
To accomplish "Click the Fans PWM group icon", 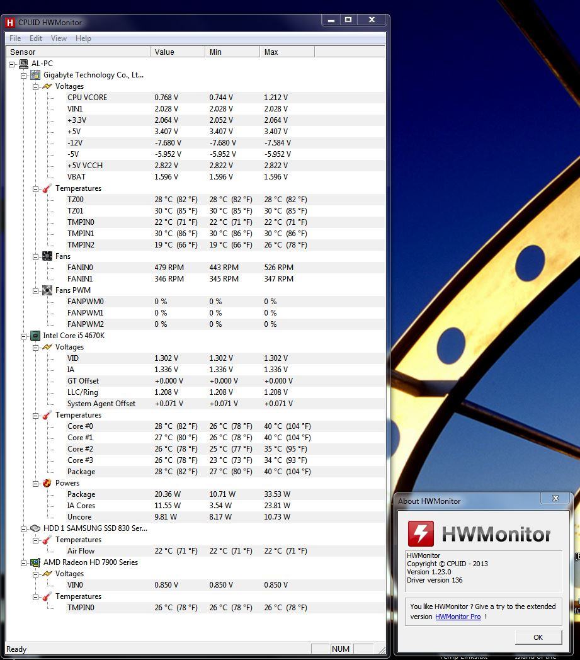I will coord(47,290).
